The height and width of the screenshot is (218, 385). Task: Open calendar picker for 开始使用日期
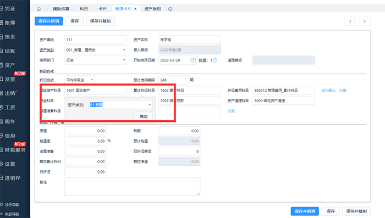193,60
